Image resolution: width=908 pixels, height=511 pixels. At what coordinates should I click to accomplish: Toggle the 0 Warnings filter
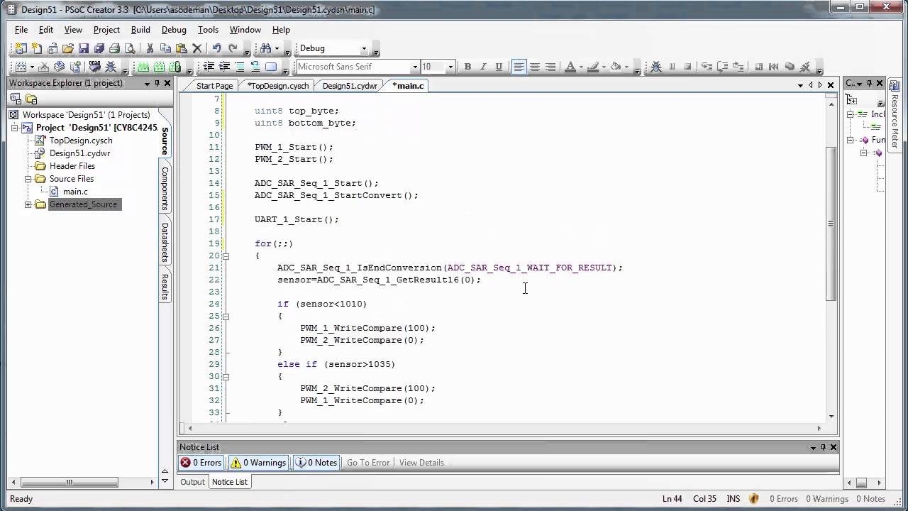258,463
